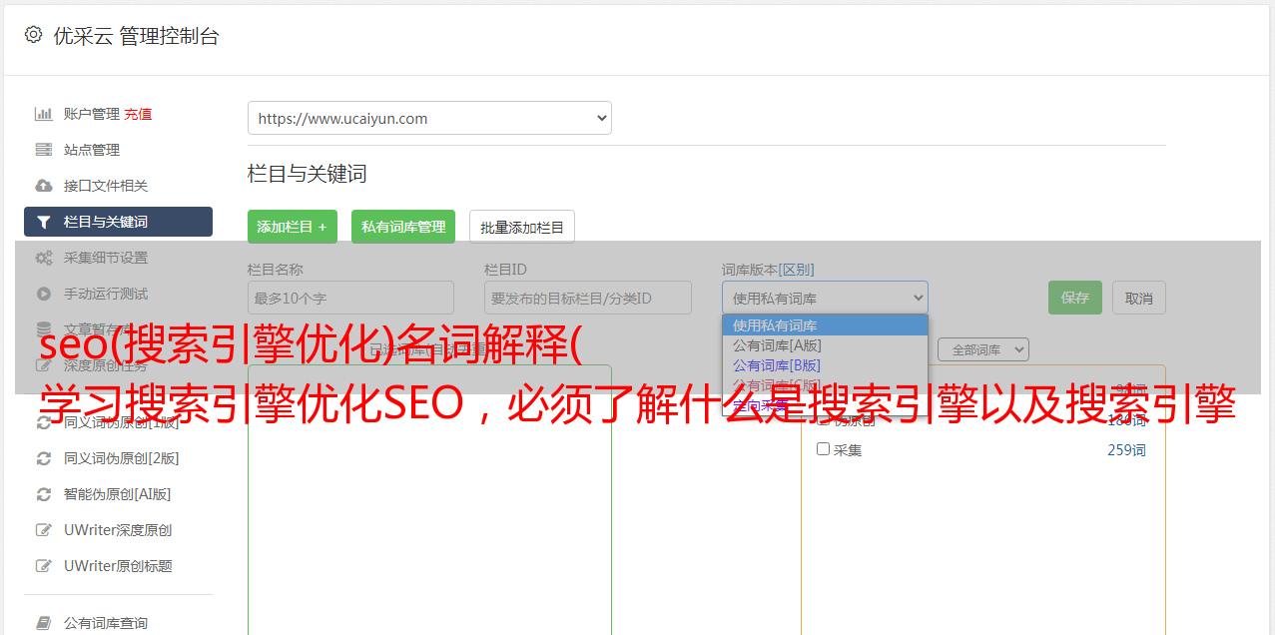Click the green 保存 button
The width and height of the screenshot is (1275, 635).
pyautogui.click(x=1075, y=298)
